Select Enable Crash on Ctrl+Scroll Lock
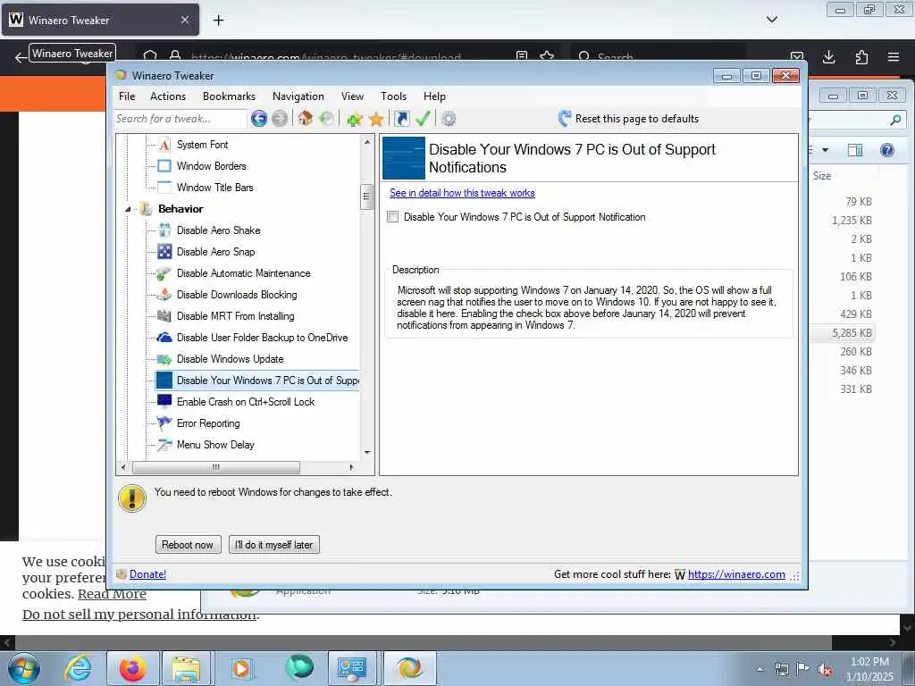Image resolution: width=915 pixels, height=686 pixels. coord(246,401)
